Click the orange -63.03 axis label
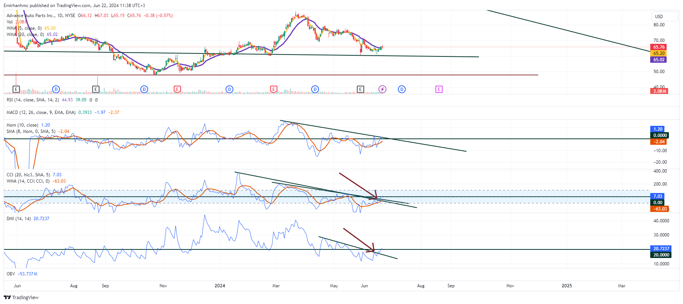 tap(660, 209)
